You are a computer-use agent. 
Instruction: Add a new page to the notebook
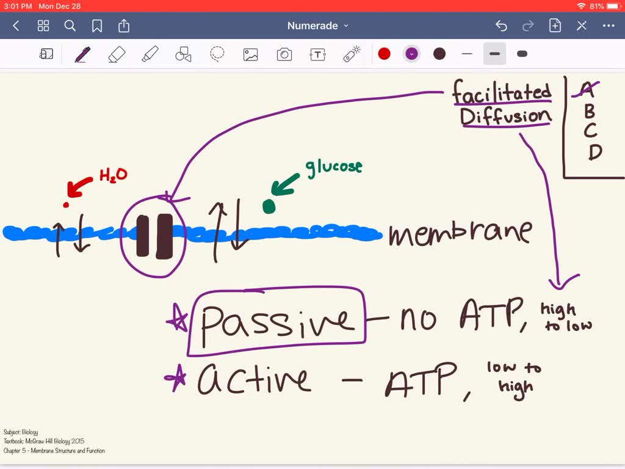[554, 26]
